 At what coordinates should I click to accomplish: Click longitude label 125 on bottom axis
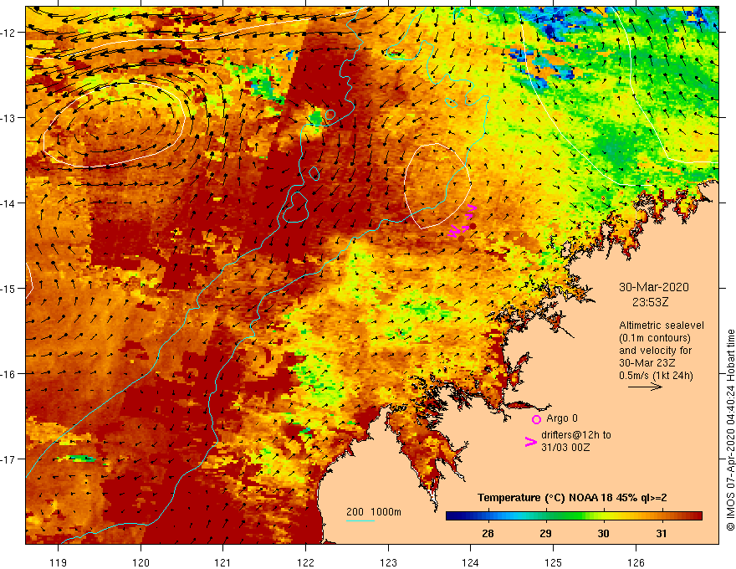click(553, 562)
